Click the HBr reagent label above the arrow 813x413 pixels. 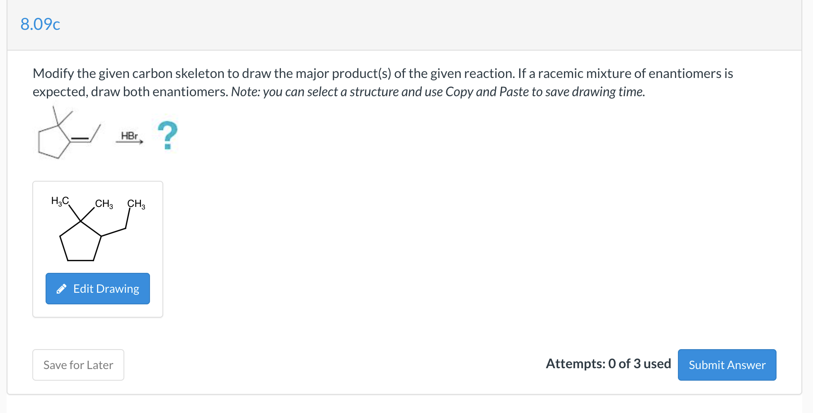click(x=129, y=136)
